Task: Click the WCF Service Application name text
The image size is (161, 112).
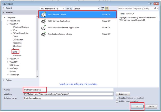Action: click(x=59, y=21)
